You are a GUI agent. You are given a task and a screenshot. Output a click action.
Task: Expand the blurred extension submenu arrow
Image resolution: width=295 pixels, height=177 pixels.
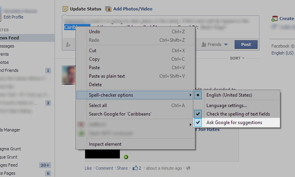(x=190, y=125)
